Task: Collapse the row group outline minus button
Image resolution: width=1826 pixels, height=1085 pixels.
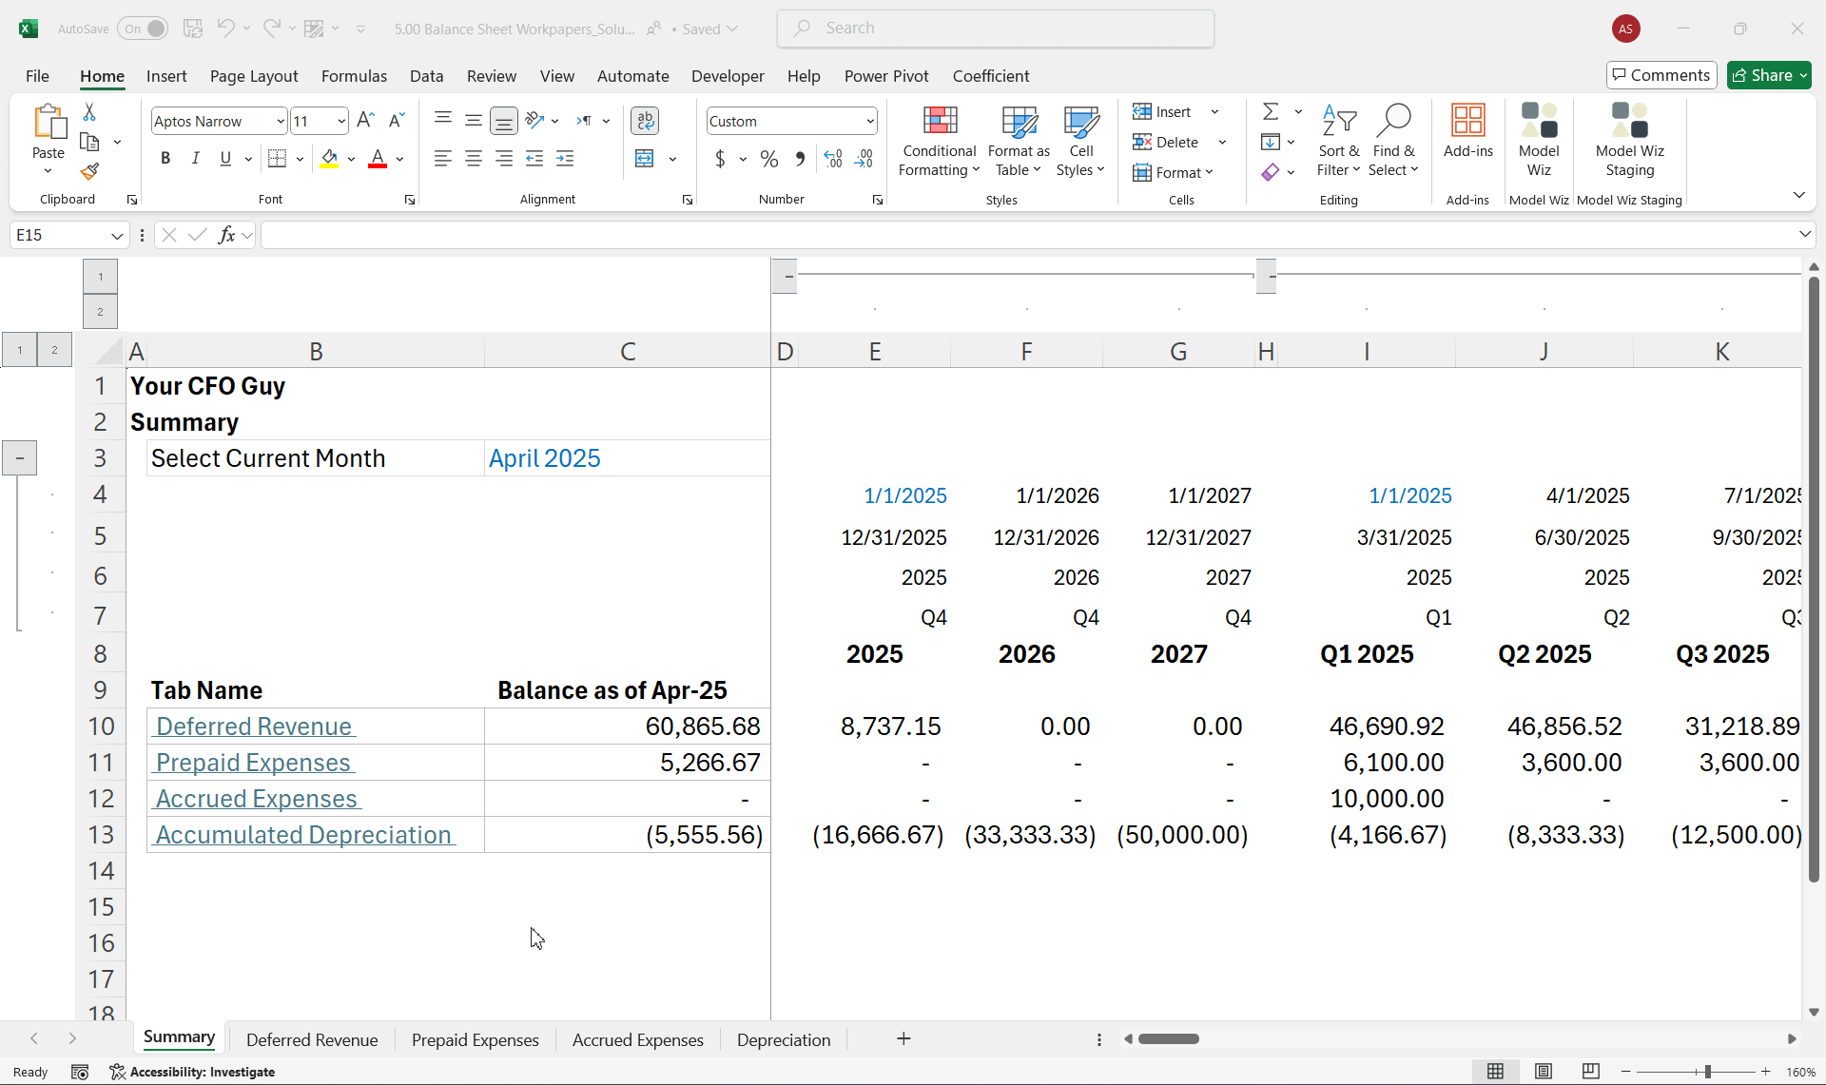Action: [19, 458]
